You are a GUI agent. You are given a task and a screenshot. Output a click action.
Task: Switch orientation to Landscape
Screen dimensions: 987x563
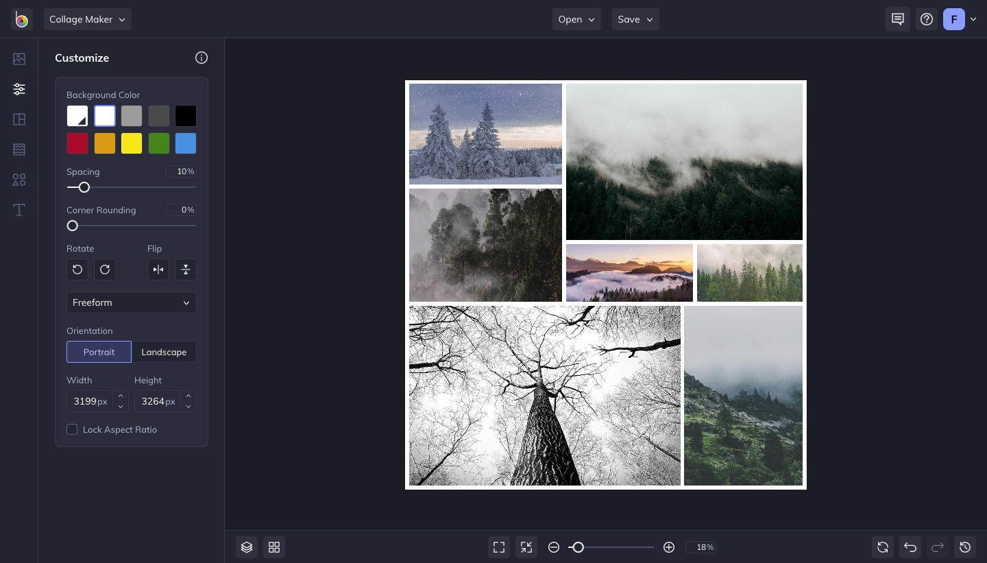[x=164, y=352]
